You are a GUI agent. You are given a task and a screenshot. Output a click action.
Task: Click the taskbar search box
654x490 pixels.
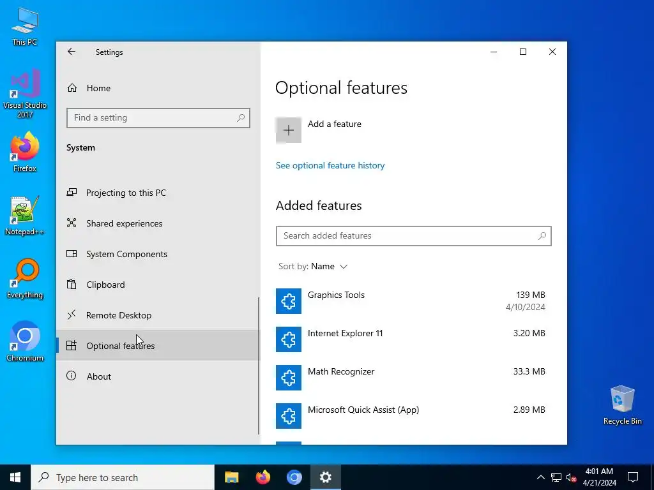[x=123, y=477]
